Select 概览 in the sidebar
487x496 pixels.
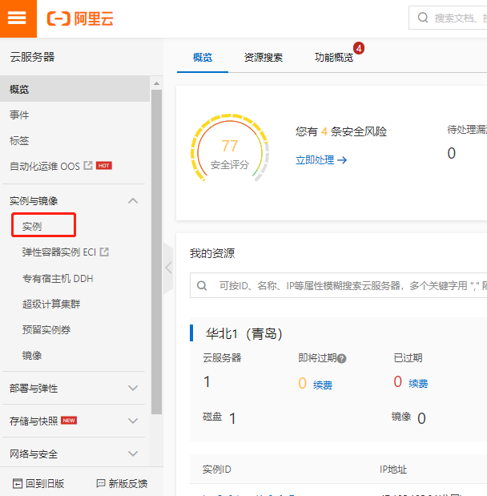click(x=74, y=89)
